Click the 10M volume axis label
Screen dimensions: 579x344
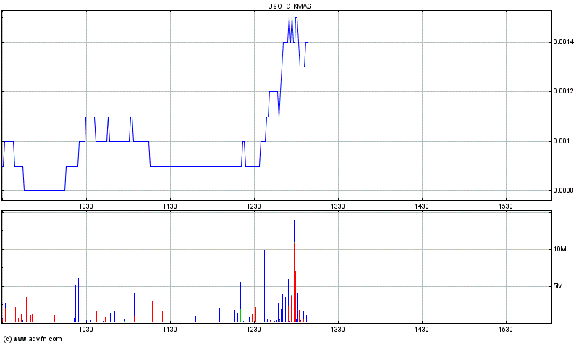tap(559, 249)
